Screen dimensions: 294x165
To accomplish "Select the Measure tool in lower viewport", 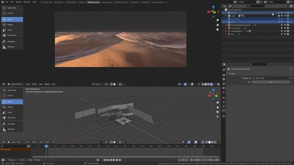I will pyautogui.click(x=12, y=129).
